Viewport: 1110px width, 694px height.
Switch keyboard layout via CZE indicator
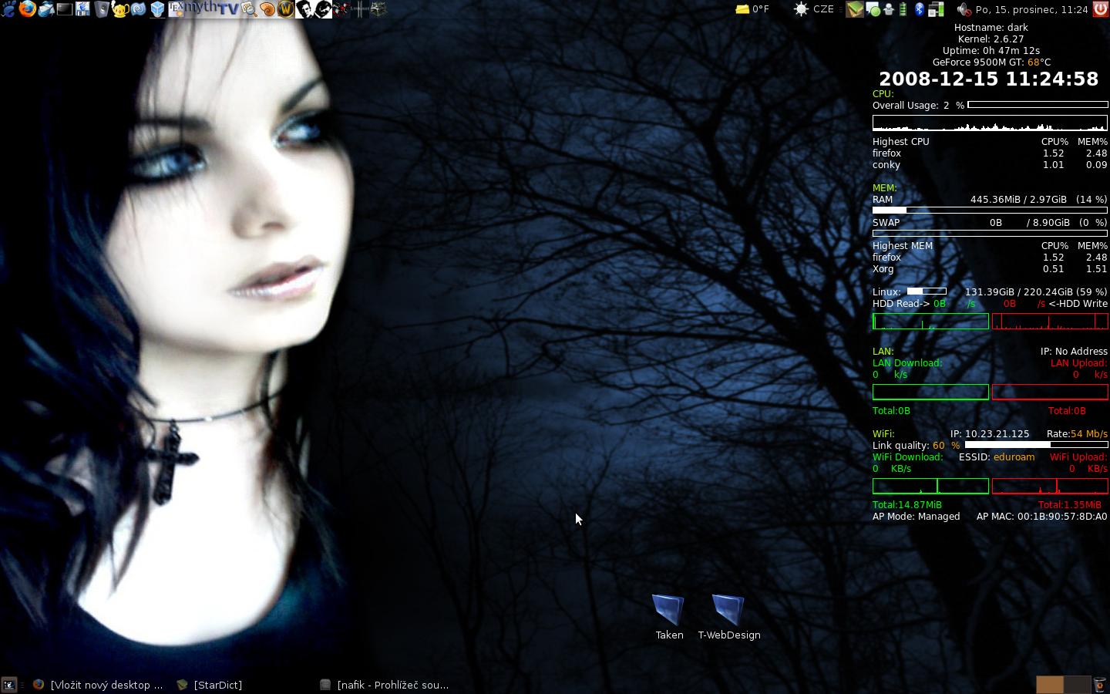823,9
